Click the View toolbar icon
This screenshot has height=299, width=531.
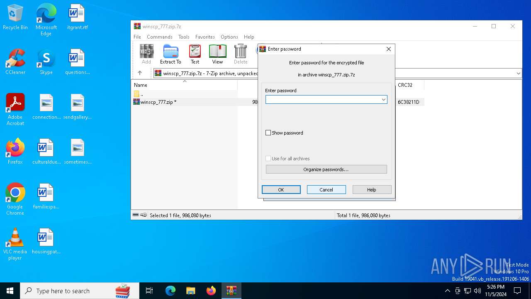217,54
